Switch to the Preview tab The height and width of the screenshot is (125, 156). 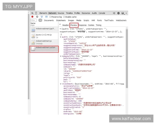click(x=74, y=25)
